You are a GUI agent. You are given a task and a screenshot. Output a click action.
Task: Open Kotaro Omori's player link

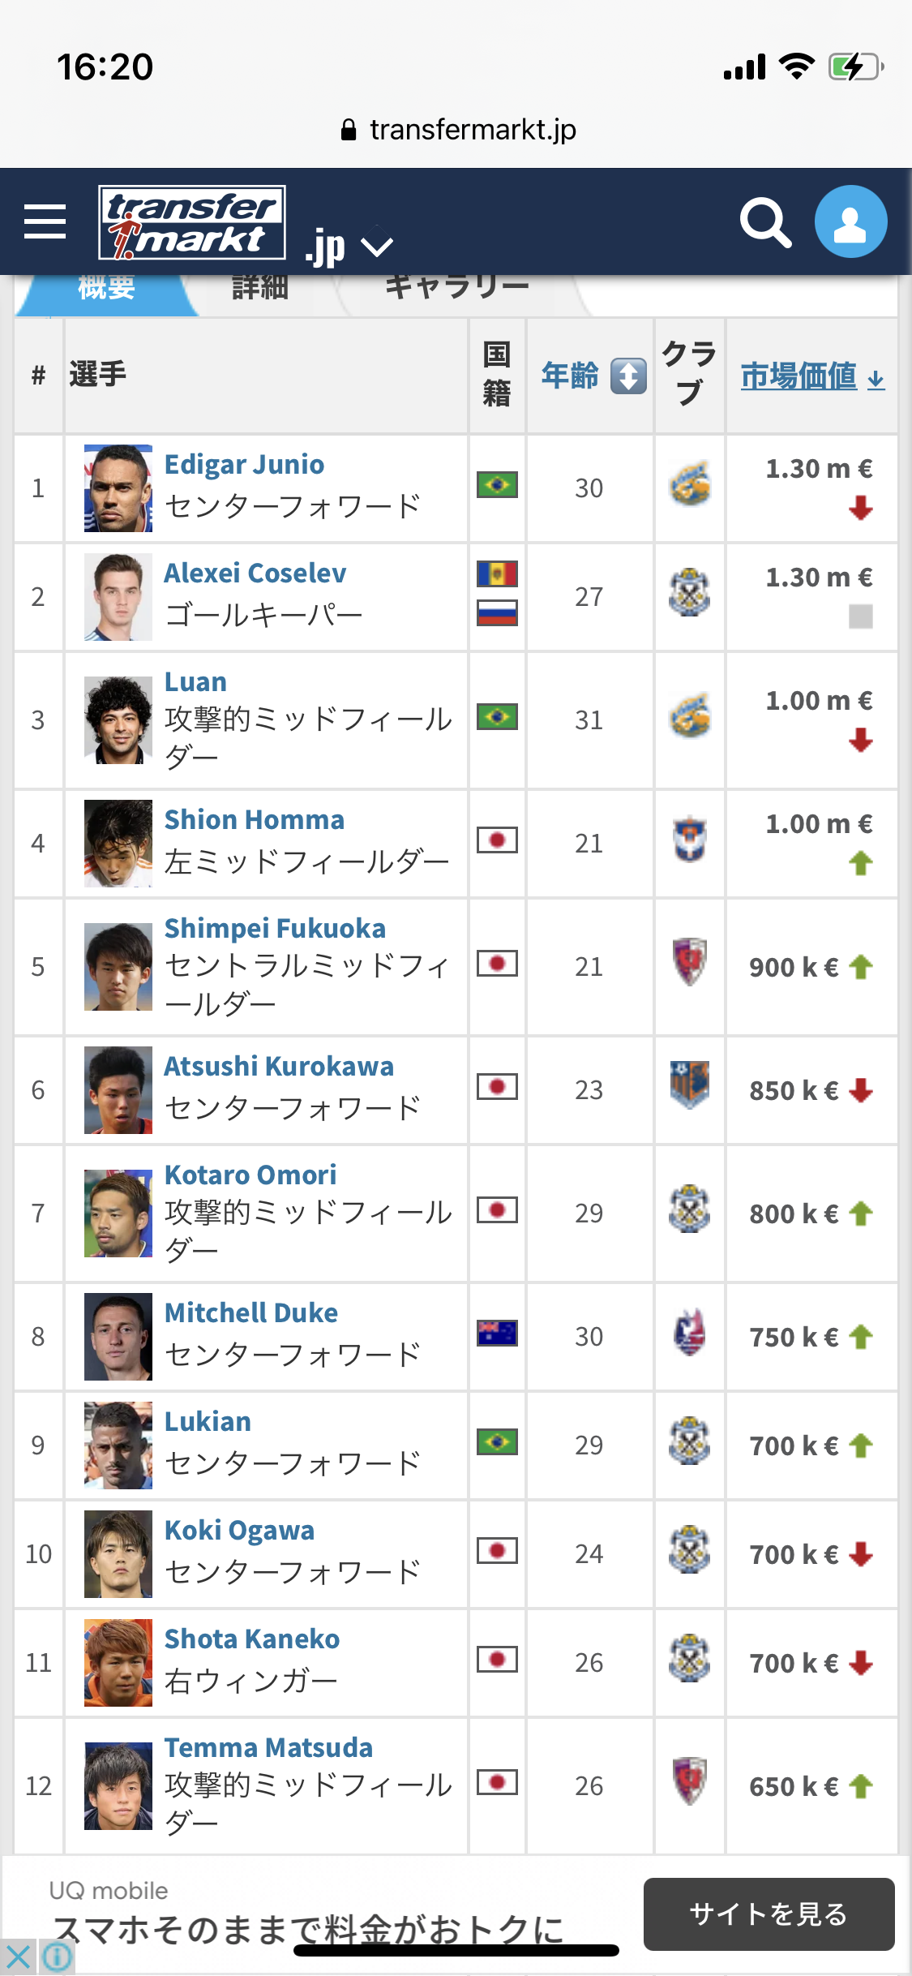(x=250, y=1175)
